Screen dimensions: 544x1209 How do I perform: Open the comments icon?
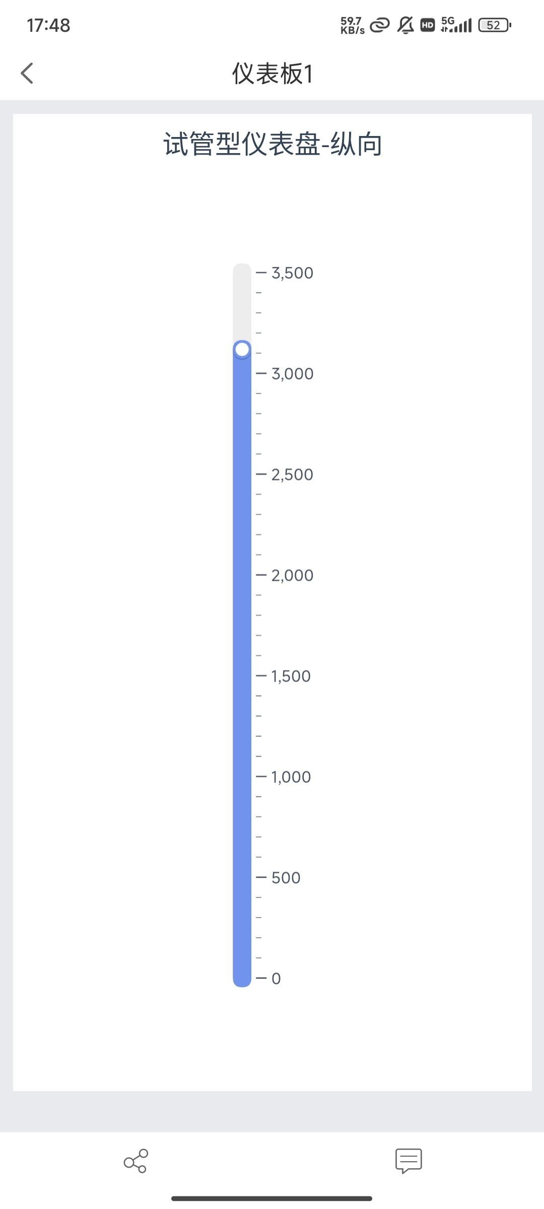pos(409,1161)
